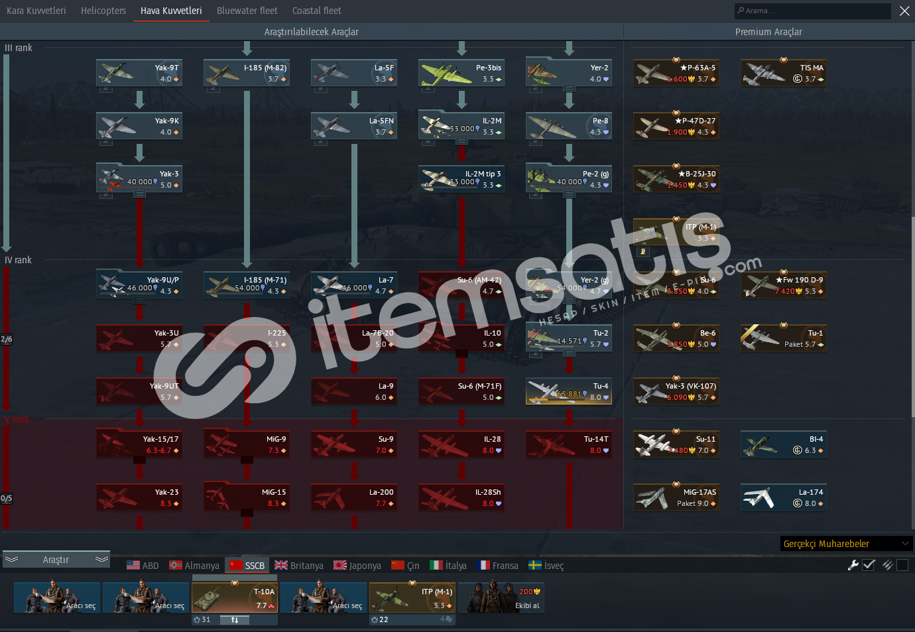Close the research tree window
This screenshot has width=915, height=632.
pos(904,11)
